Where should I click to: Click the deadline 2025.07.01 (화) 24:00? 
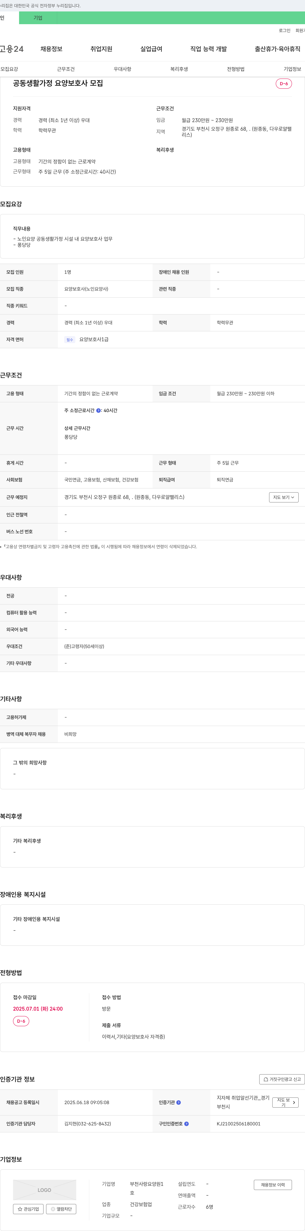pyautogui.click(x=38, y=1009)
